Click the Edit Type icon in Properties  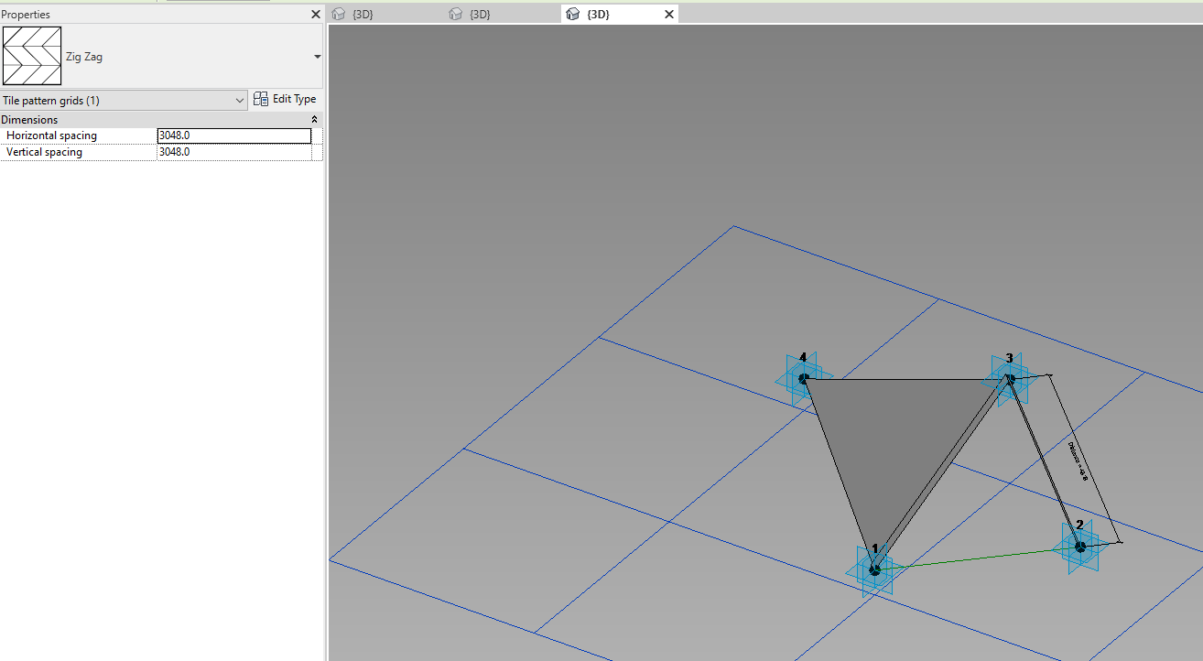click(x=260, y=99)
